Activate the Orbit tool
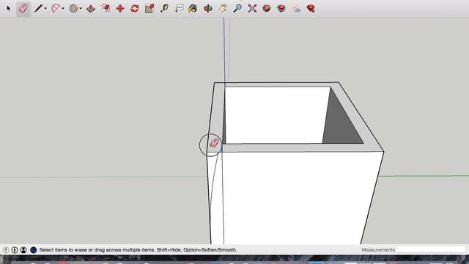The height and width of the screenshot is (264, 469). coord(208,8)
